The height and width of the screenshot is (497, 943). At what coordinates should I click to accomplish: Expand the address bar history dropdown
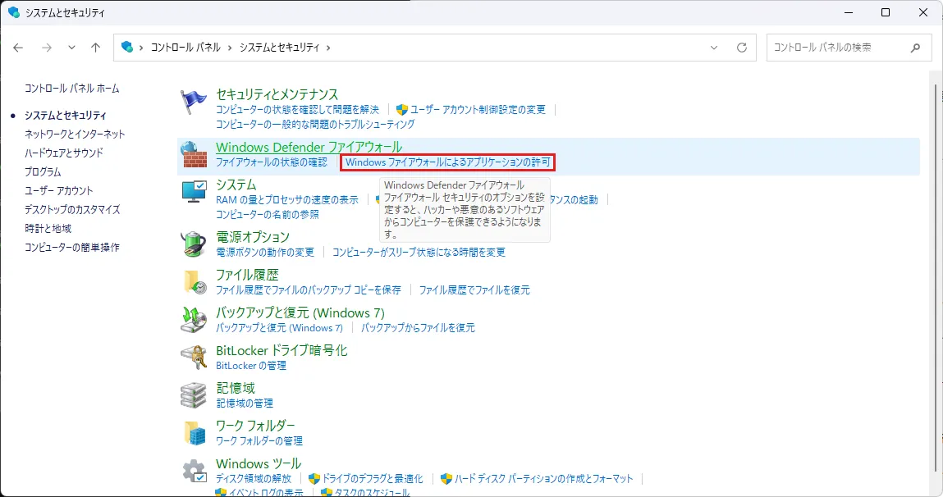click(714, 48)
